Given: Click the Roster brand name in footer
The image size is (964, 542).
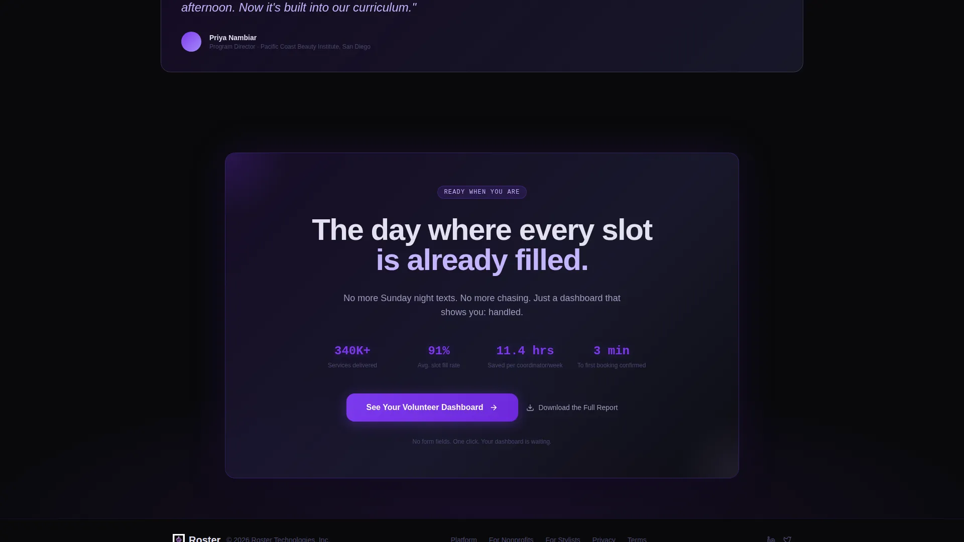Looking at the screenshot, I should (204, 538).
